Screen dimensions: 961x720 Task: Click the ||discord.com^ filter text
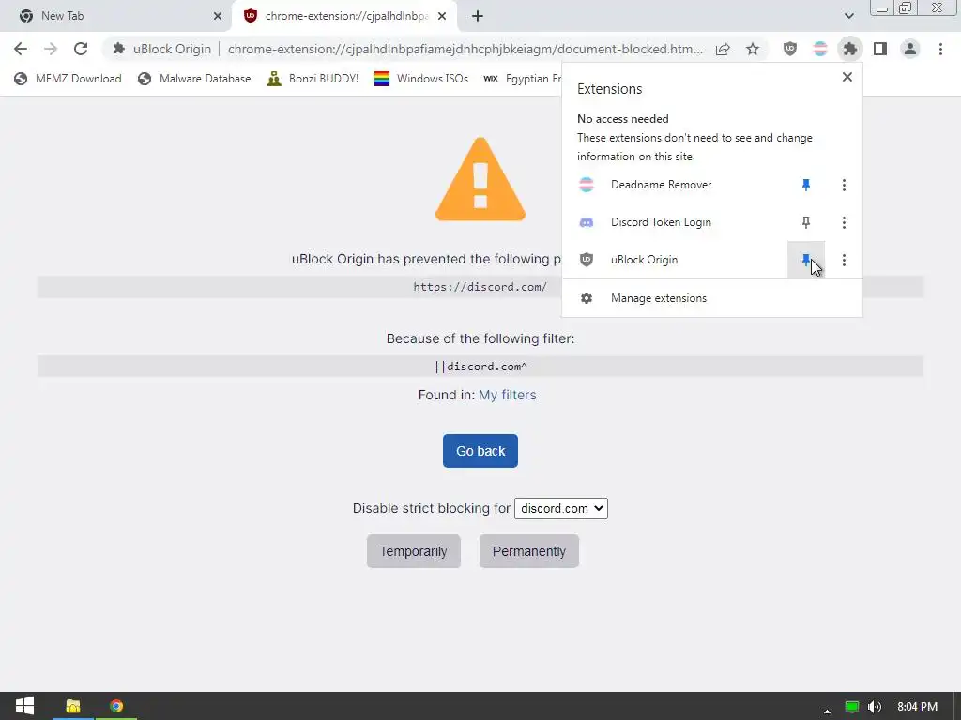pos(480,367)
